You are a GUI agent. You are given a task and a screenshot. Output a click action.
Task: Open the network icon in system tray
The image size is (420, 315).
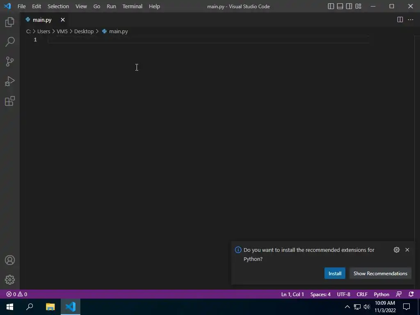pos(357,307)
